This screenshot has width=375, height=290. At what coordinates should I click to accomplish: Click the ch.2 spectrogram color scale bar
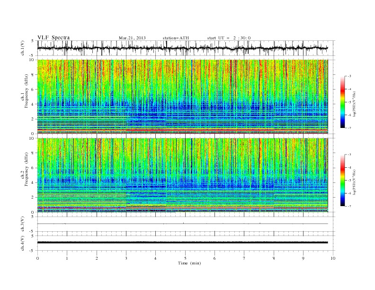click(342, 180)
